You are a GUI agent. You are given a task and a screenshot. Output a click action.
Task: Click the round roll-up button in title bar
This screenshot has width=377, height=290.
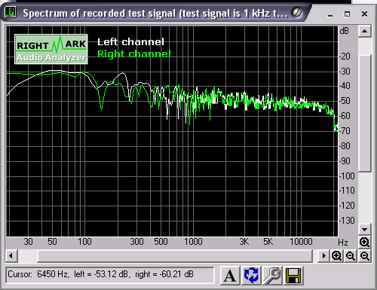pos(297,13)
